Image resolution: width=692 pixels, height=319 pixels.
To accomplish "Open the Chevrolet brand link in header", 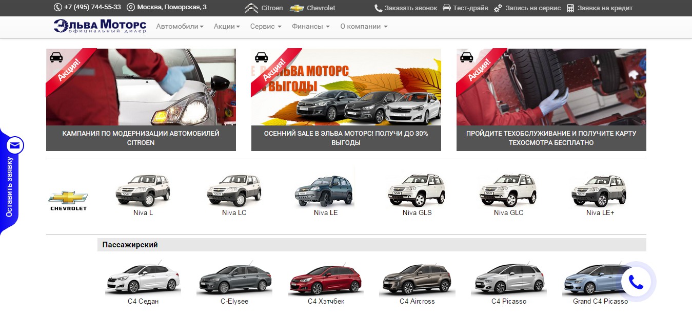I will tap(313, 8).
